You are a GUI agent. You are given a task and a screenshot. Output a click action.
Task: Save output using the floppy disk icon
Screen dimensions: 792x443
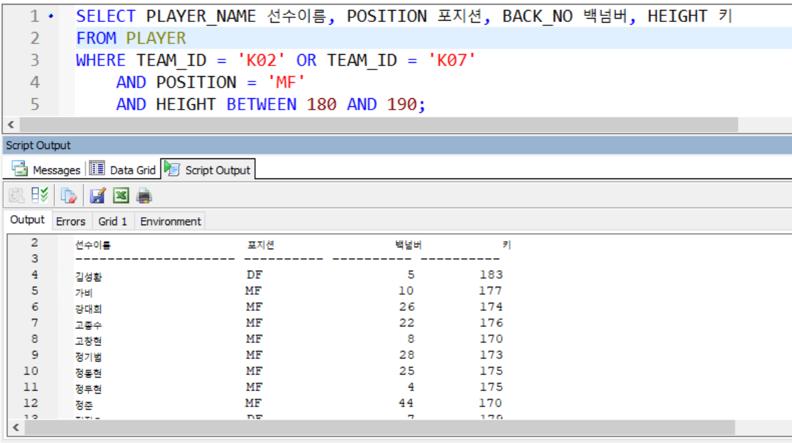[98, 195]
